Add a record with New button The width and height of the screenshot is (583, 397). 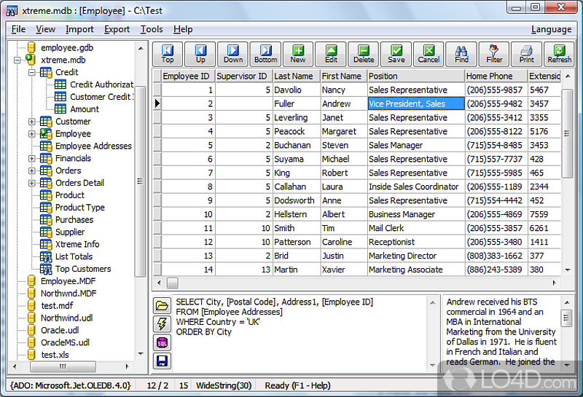(x=298, y=54)
